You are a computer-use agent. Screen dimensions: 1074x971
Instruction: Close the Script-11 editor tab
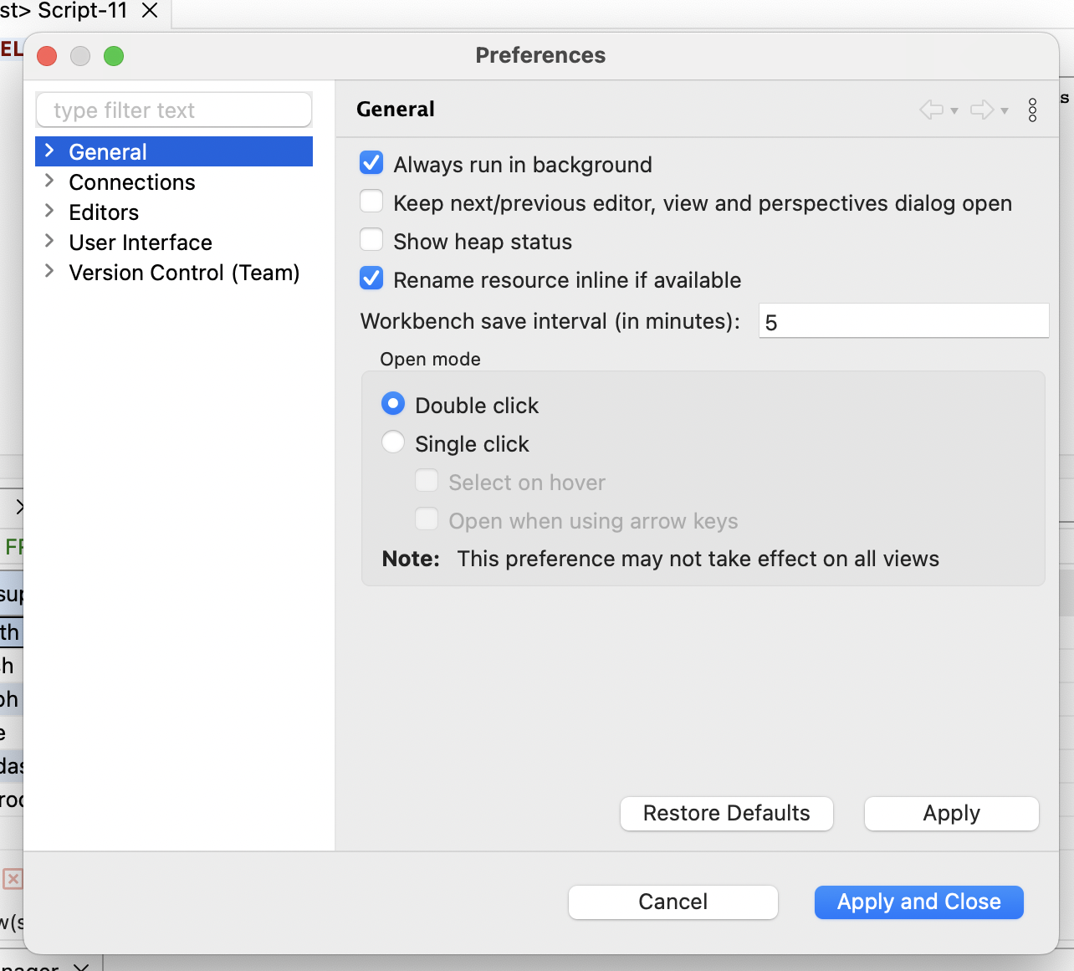point(150,11)
